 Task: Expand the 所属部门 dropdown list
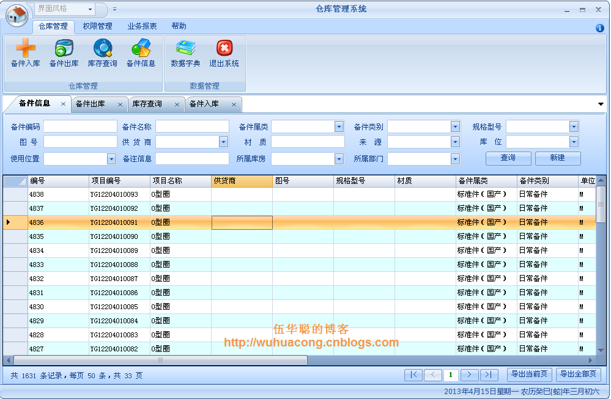click(x=455, y=159)
